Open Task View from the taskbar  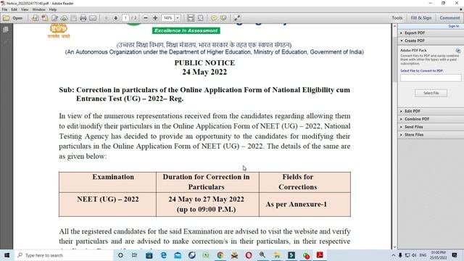[134, 255]
